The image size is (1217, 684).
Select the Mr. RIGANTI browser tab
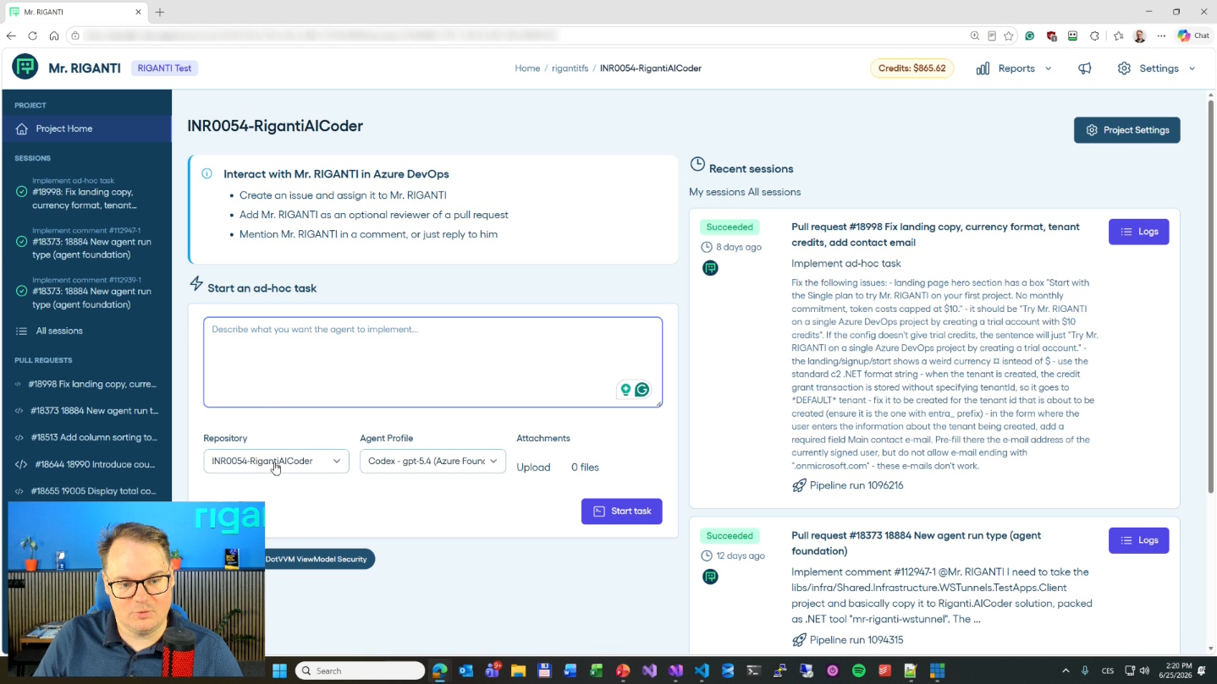point(74,12)
